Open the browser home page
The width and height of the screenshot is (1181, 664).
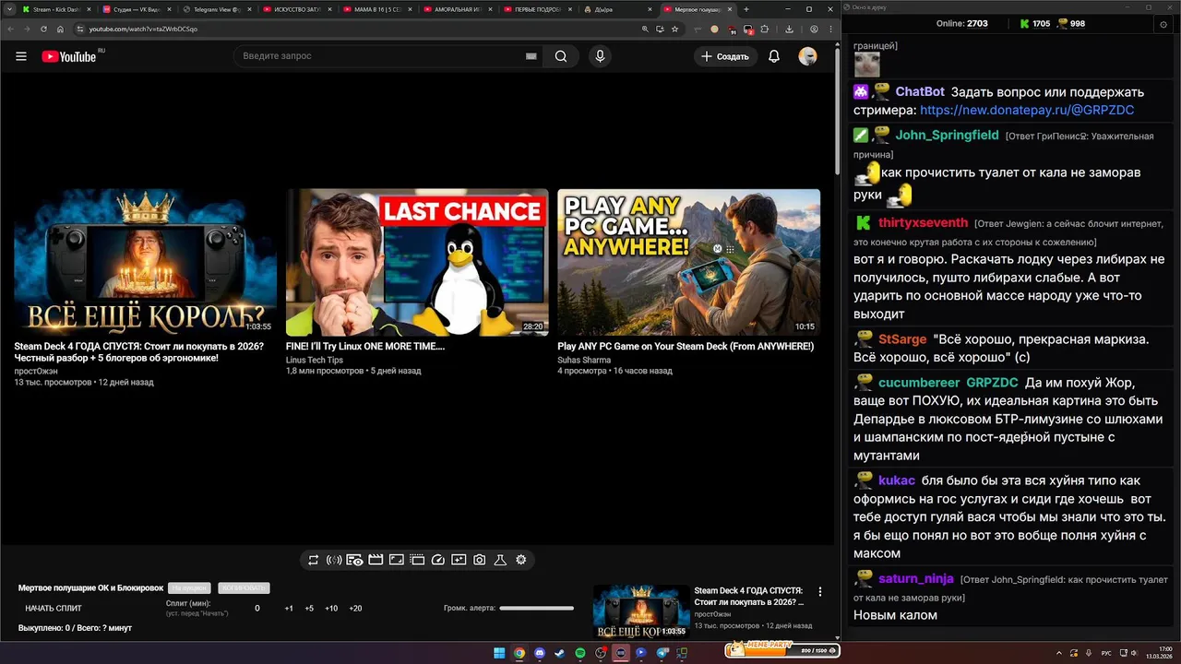(x=60, y=29)
